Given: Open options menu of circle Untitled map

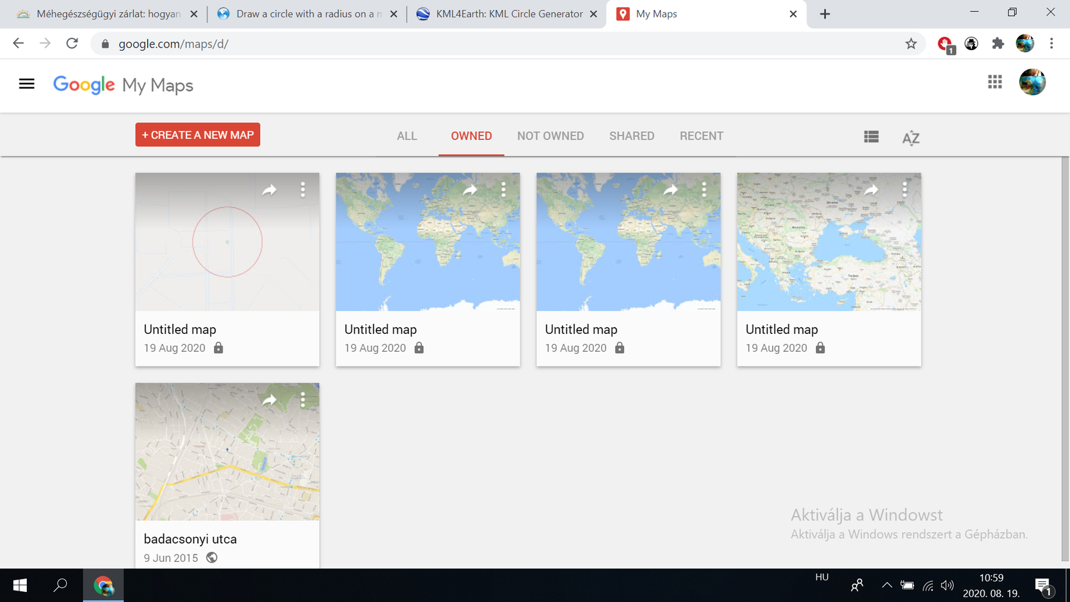Looking at the screenshot, I should pyautogui.click(x=303, y=190).
